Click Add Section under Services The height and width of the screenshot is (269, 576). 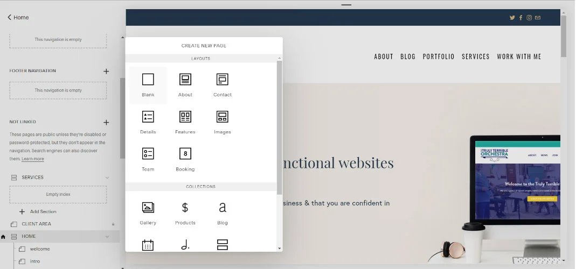38,211
